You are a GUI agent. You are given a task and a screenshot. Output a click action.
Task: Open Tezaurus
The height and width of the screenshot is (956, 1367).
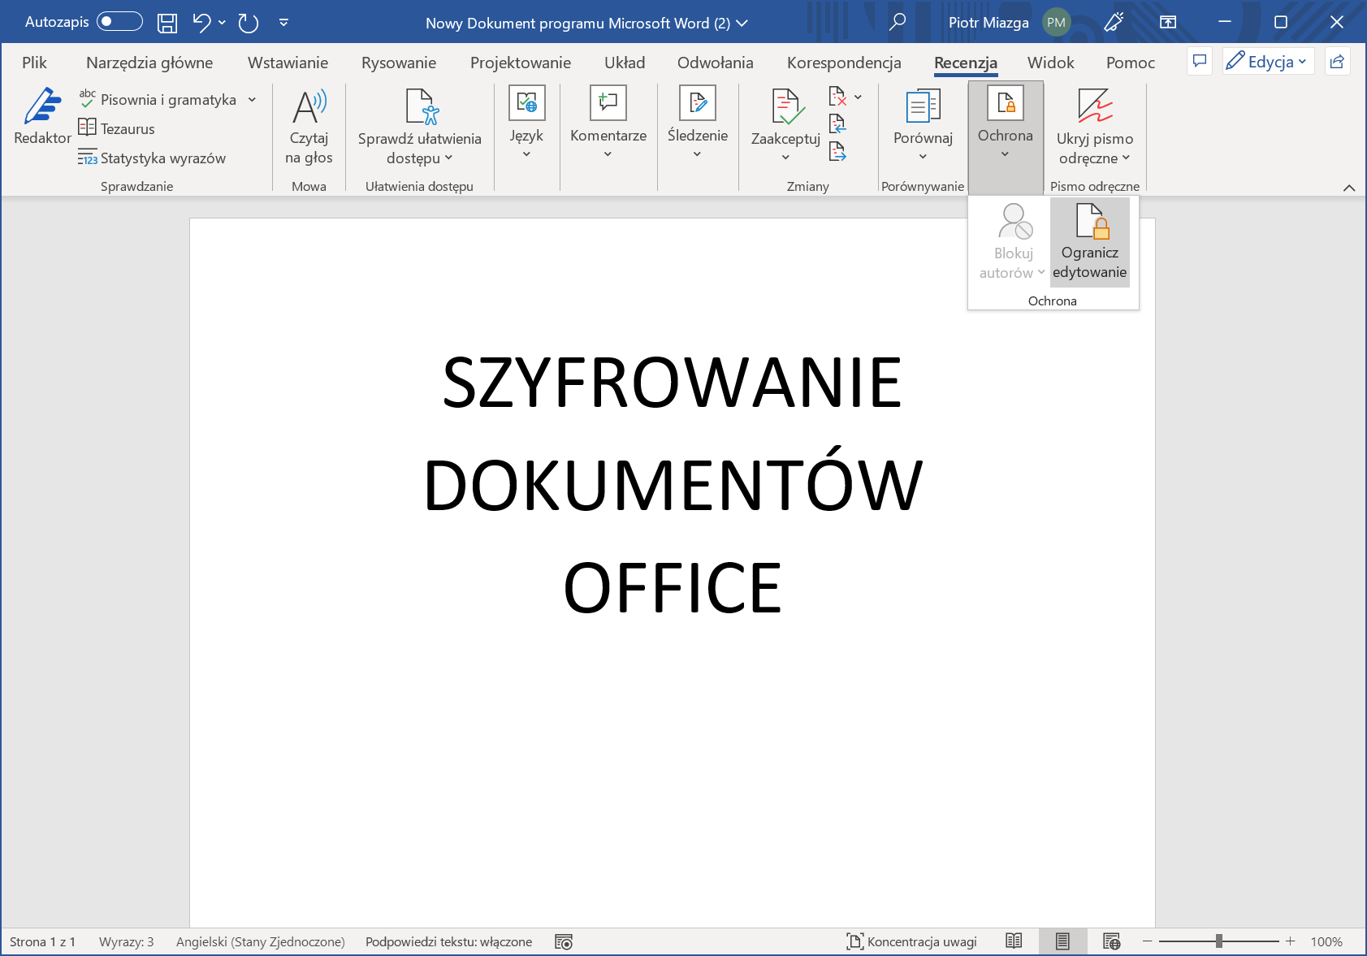tap(116, 128)
